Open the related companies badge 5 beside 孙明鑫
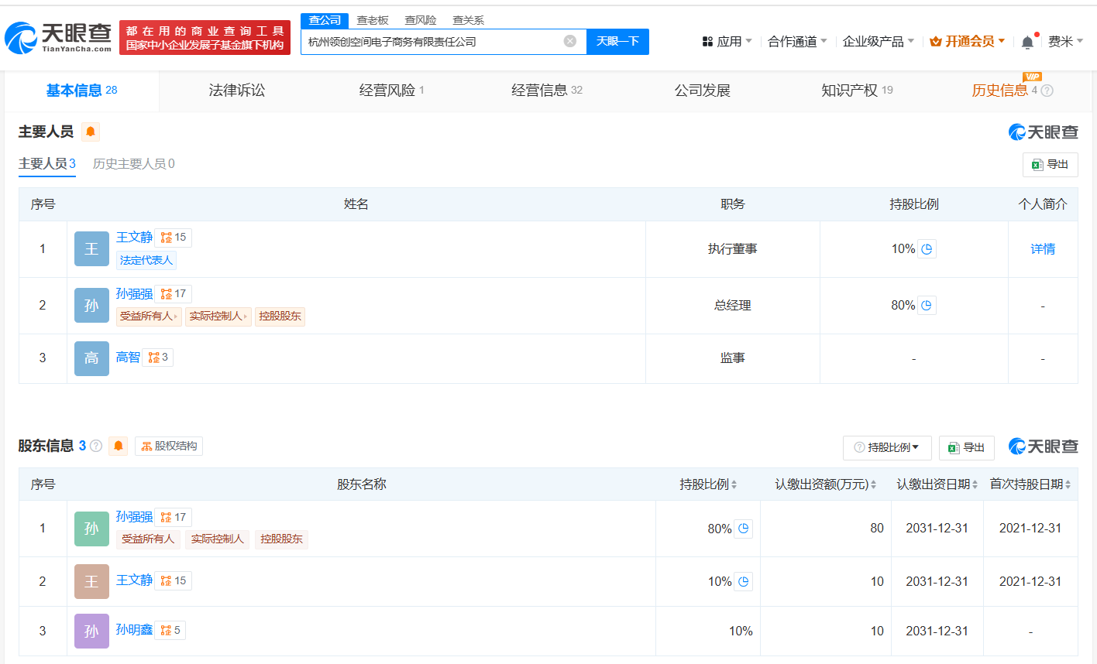 [x=170, y=630]
